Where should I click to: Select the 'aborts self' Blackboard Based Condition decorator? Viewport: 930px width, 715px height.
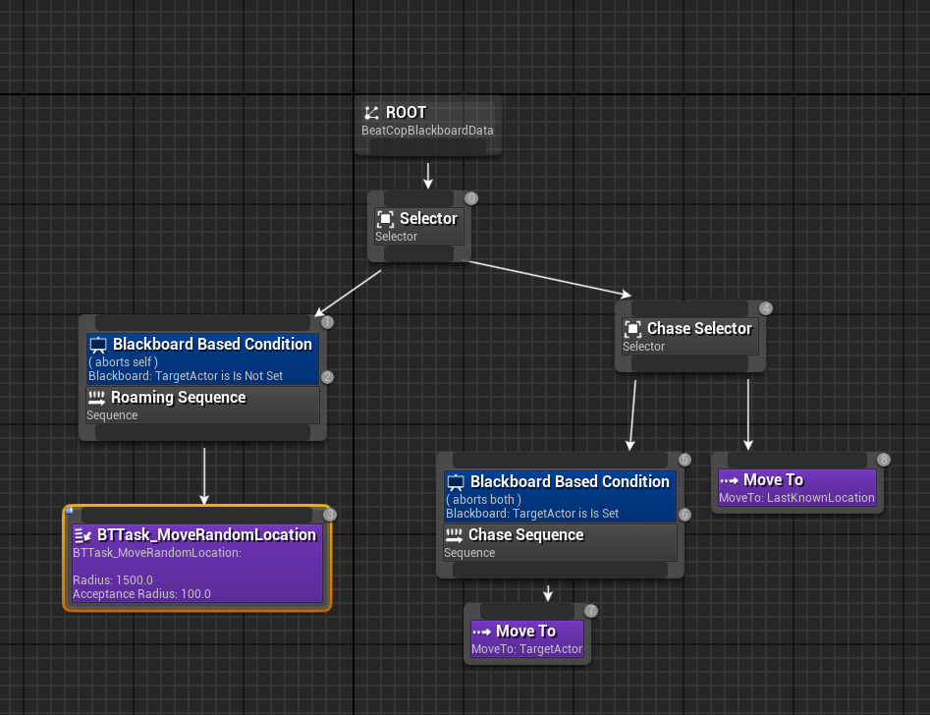[x=202, y=359]
